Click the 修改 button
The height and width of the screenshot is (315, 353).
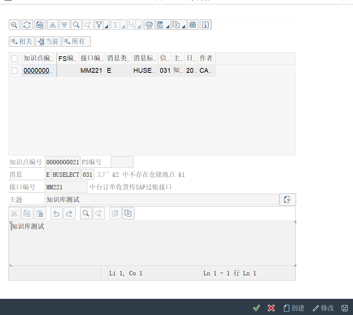323,308
